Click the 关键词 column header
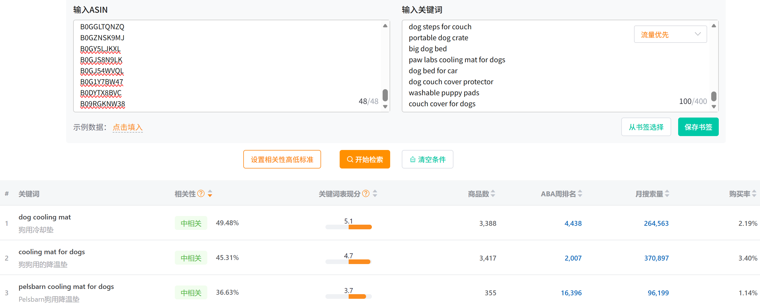Image resolution: width=760 pixels, height=304 pixels. point(29,194)
